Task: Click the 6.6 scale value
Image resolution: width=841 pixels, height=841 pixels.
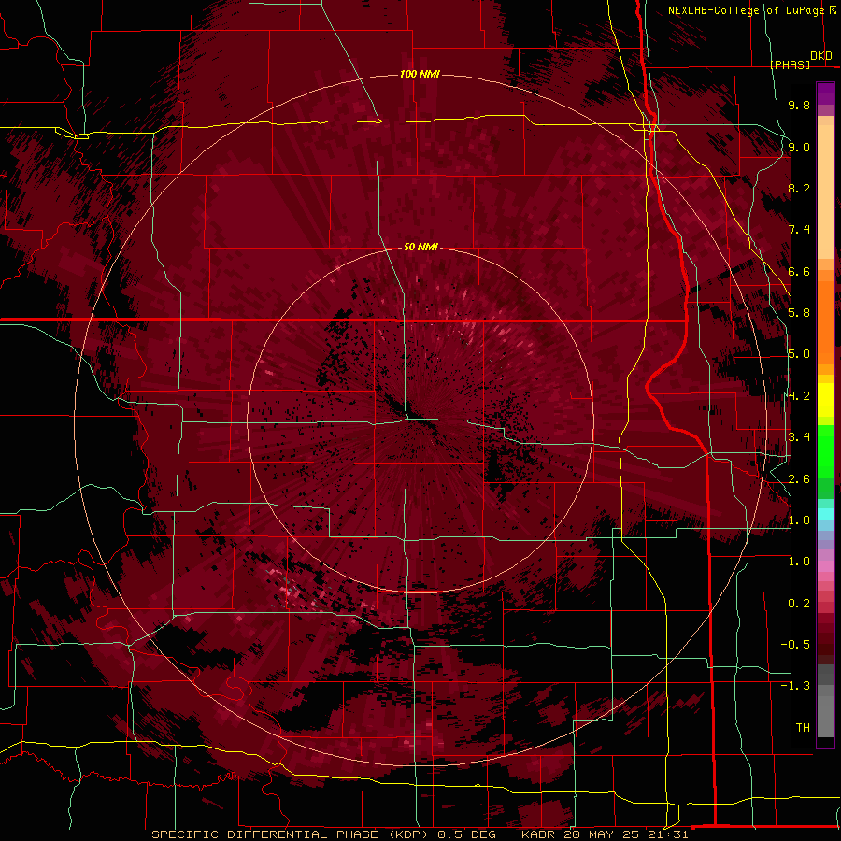Action: (799, 271)
